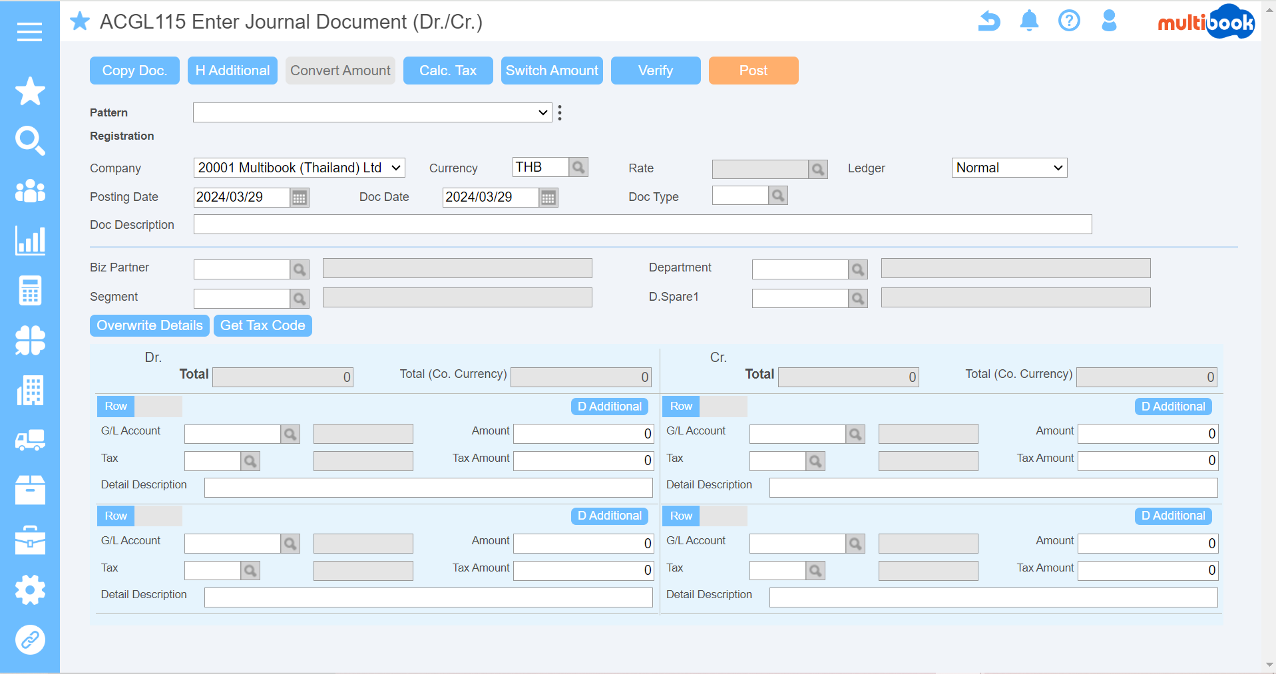1276x674 pixels.
Task: Open the Doc Date calendar picker
Action: 548,198
